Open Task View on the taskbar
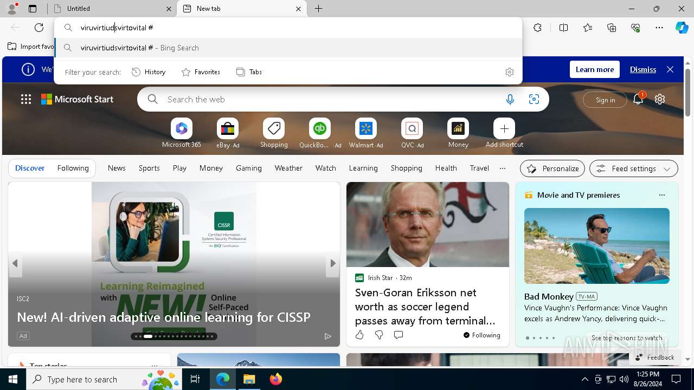 (195, 379)
